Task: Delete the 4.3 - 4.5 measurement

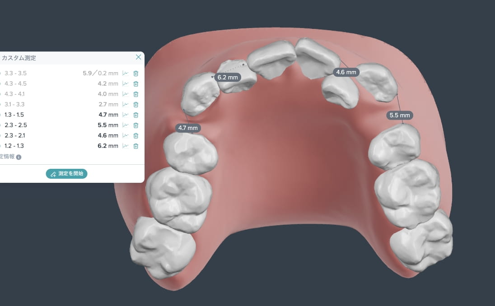Action: [136, 84]
